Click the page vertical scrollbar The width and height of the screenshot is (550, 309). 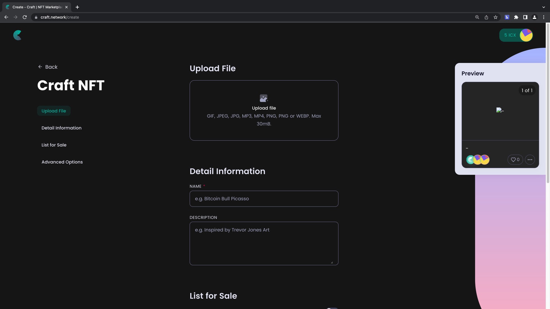click(x=548, y=103)
